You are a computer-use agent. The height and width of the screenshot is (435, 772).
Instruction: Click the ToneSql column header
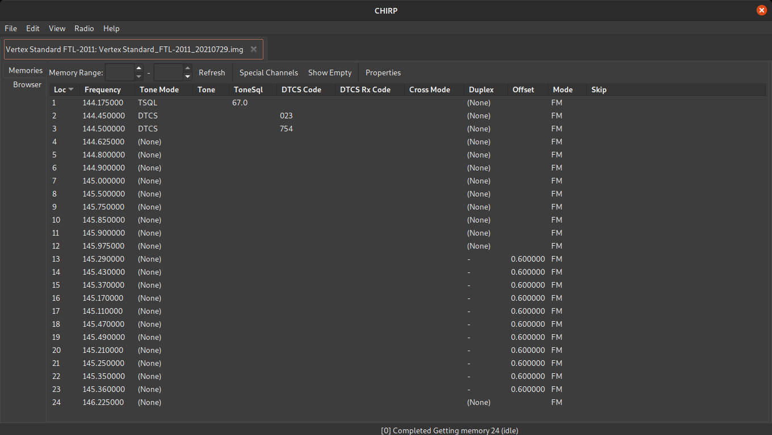click(253, 89)
